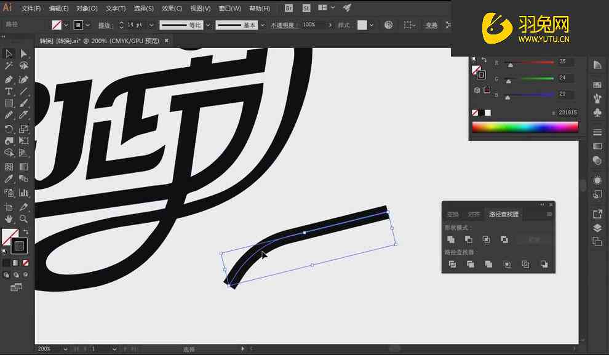Screen dimensions: 609x355
Task: Select the Pen tool
Action: [9, 79]
